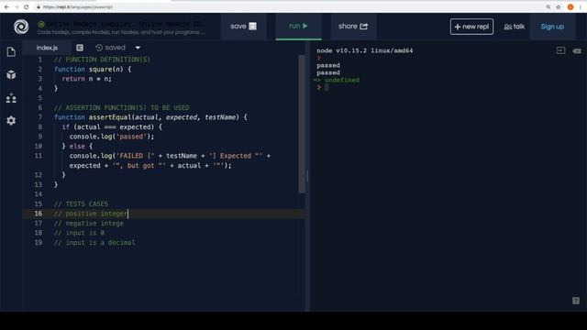Image resolution: width=587 pixels, height=330 pixels.
Task: Click the '// TESTS CASES' comment
Action: click(81, 203)
